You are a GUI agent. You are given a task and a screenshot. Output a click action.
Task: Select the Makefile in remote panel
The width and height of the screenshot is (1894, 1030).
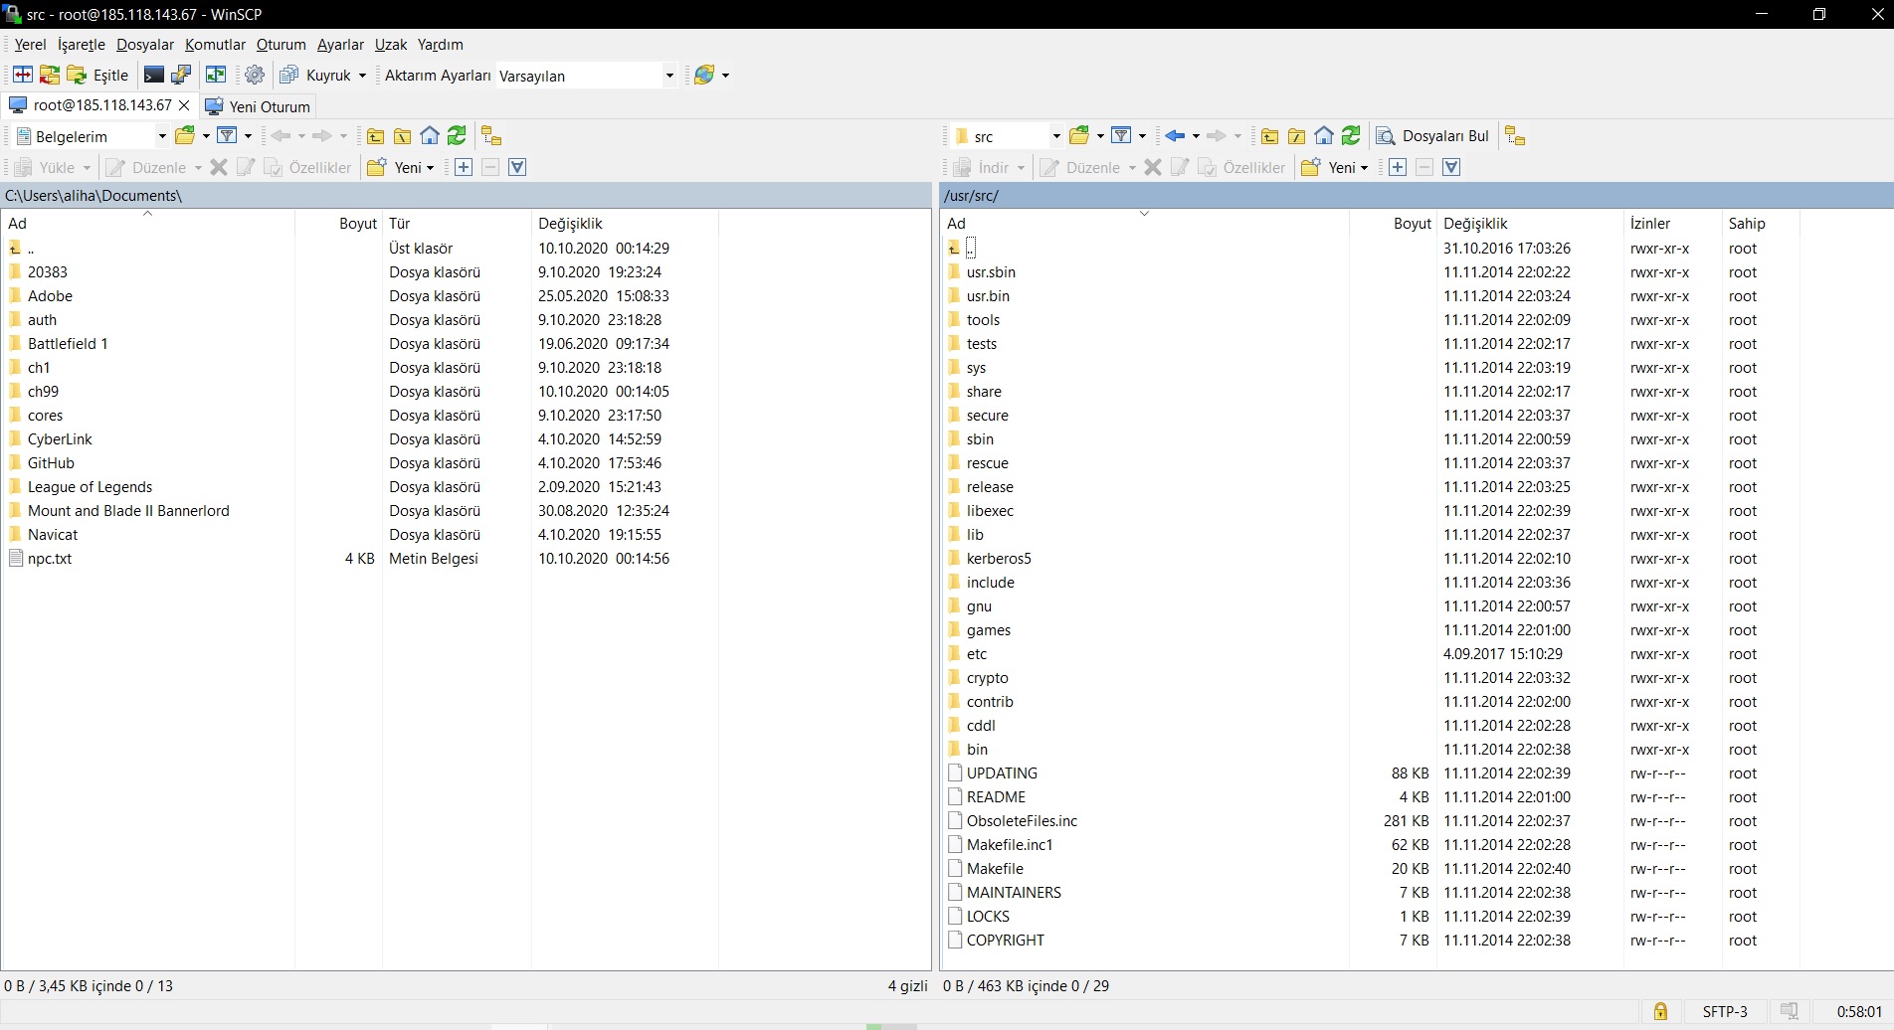[995, 869]
